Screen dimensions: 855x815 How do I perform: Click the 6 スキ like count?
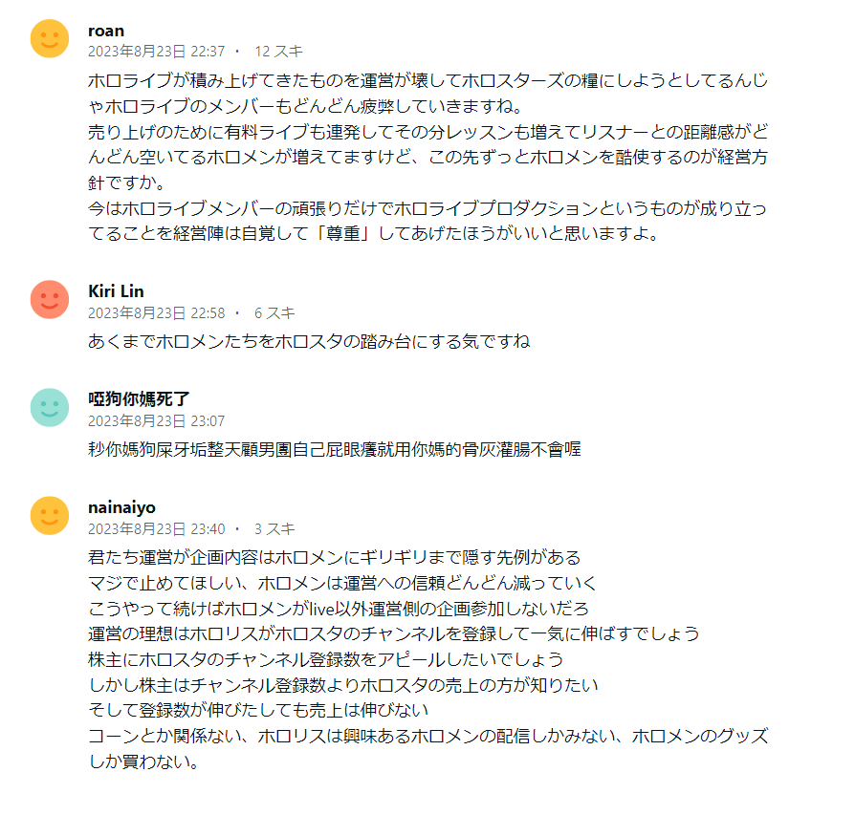point(274,312)
